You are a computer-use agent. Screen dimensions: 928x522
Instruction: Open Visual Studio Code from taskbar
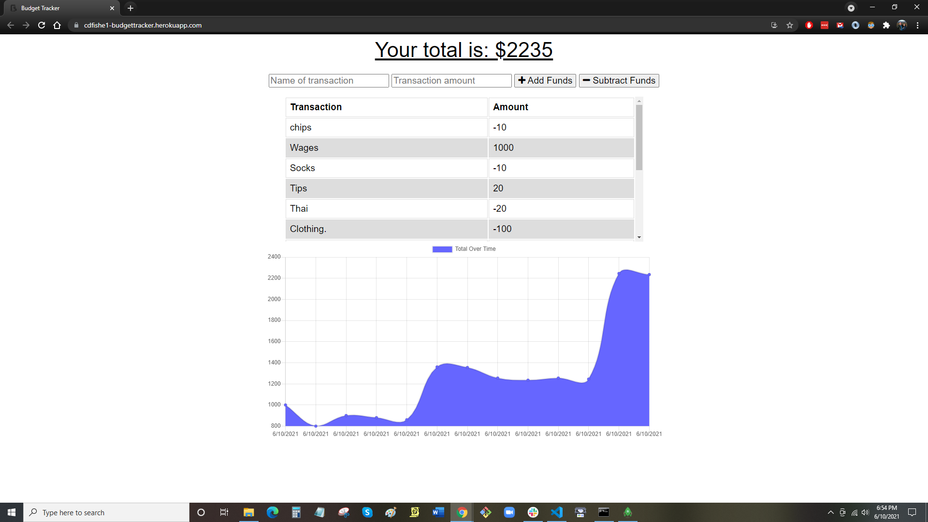557,512
